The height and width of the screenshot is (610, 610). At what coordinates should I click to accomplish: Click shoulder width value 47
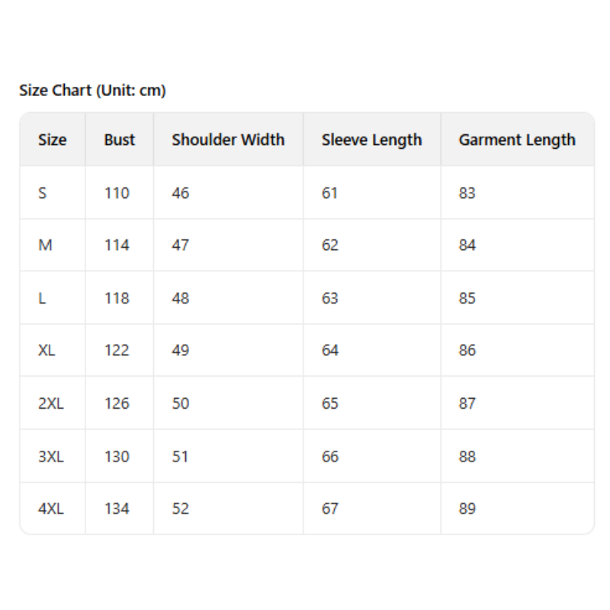[x=180, y=245]
